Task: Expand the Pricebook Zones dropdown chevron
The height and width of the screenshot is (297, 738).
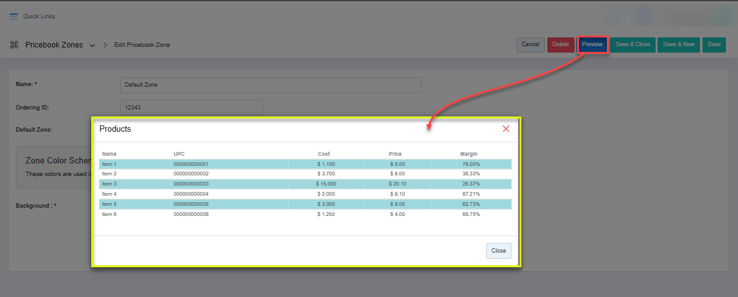Action: (92, 46)
